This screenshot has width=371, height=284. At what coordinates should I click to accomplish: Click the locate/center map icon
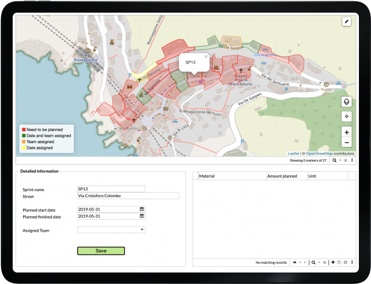346,117
